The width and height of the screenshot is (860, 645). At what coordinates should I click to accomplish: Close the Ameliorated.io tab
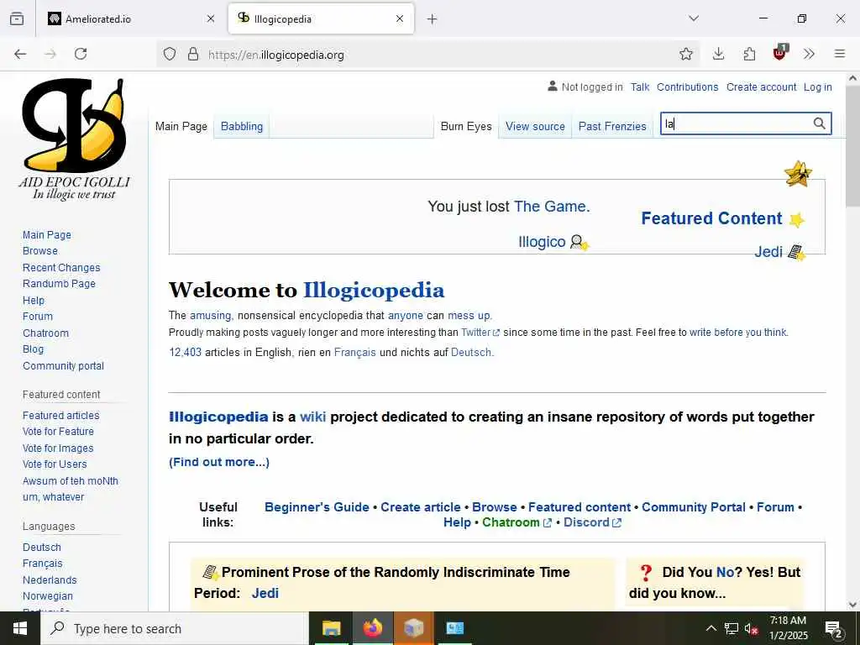click(211, 18)
